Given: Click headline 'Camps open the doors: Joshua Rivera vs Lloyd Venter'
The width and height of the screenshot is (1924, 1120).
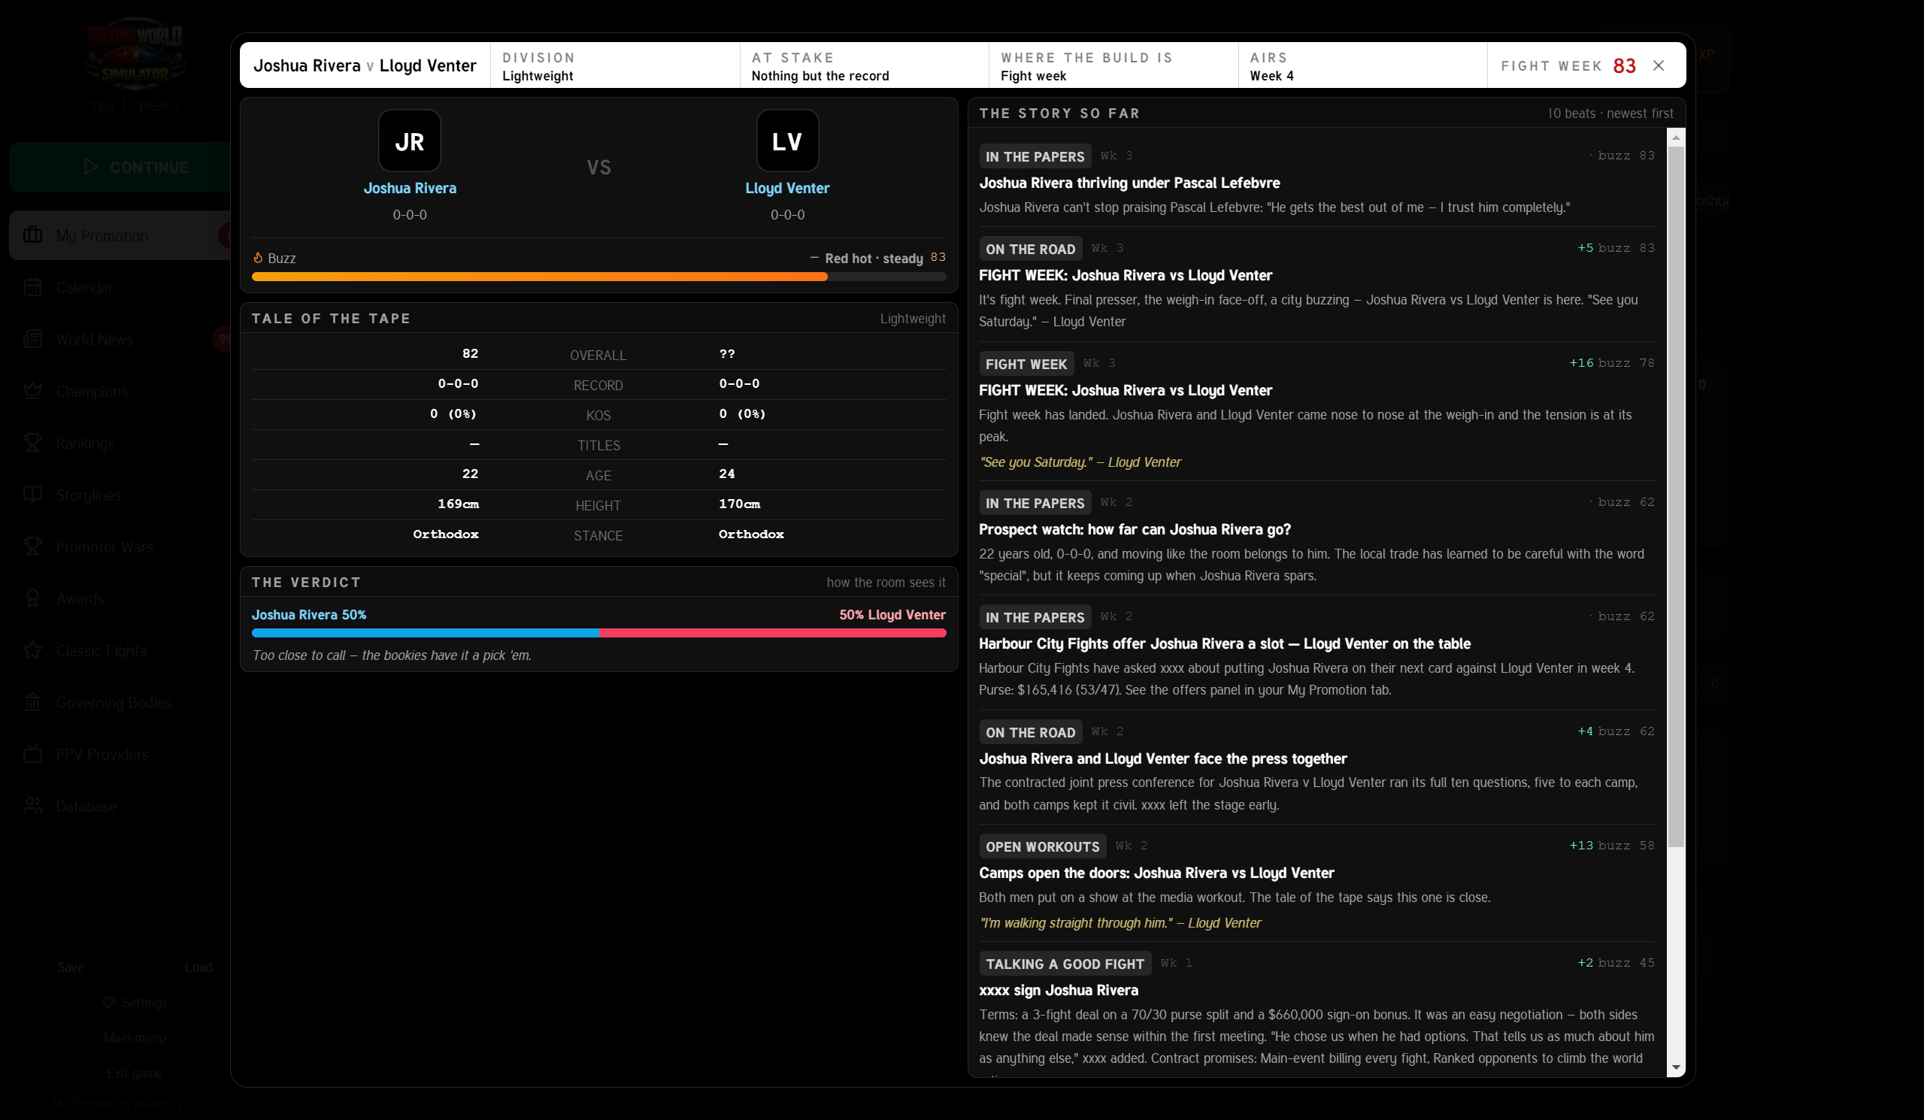Looking at the screenshot, I should coord(1156,873).
